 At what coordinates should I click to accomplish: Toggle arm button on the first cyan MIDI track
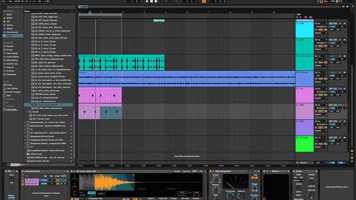345,23
